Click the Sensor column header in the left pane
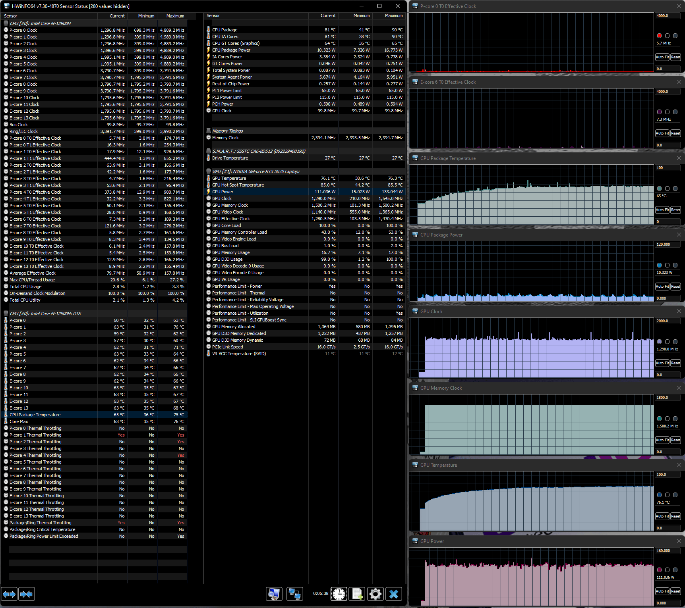The image size is (685, 608). (49, 16)
